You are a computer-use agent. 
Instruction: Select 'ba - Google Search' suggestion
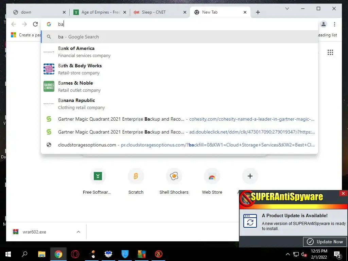(x=179, y=37)
